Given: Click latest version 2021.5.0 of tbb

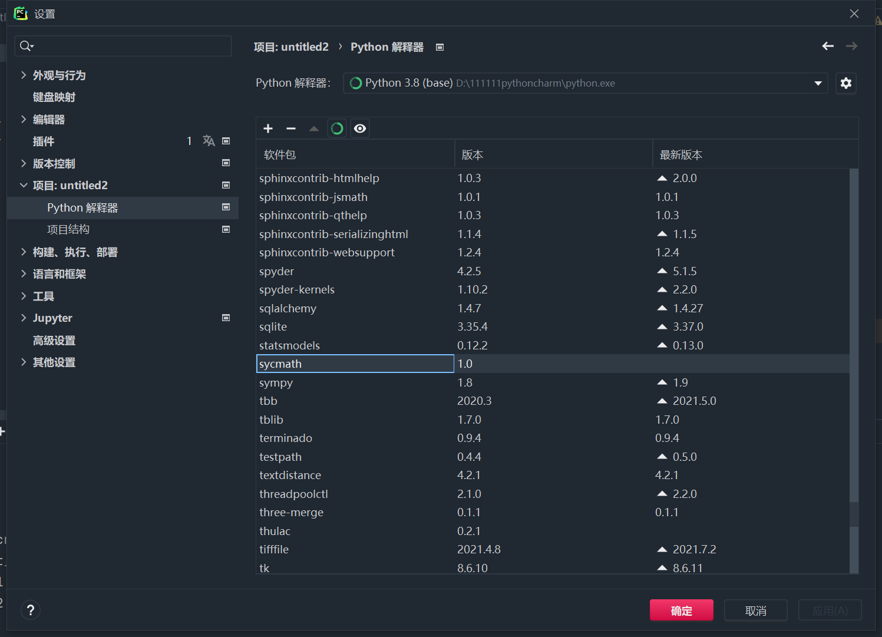Looking at the screenshot, I should pyautogui.click(x=695, y=401).
